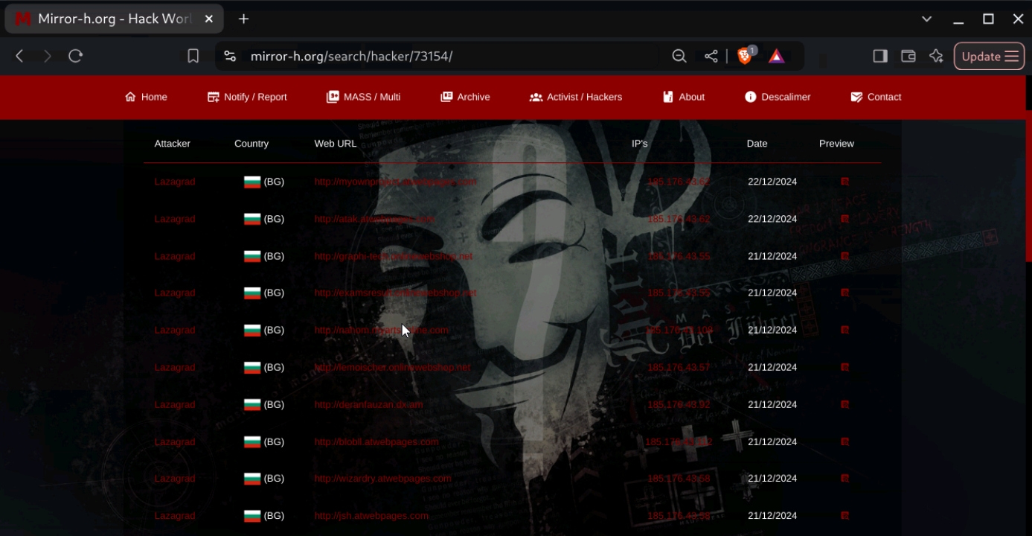Open the wizardry.atwebpages.com link
The width and height of the screenshot is (1032, 536).
tap(382, 479)
